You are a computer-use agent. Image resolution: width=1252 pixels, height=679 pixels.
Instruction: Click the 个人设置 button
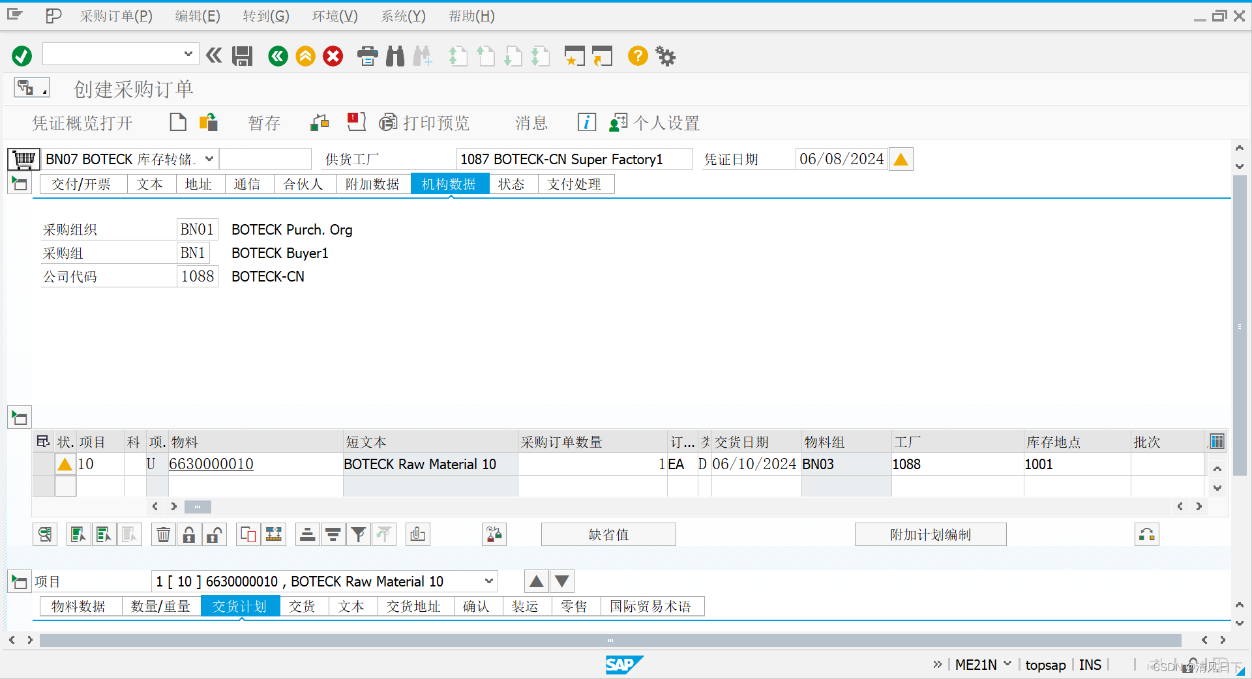(655, 123)
